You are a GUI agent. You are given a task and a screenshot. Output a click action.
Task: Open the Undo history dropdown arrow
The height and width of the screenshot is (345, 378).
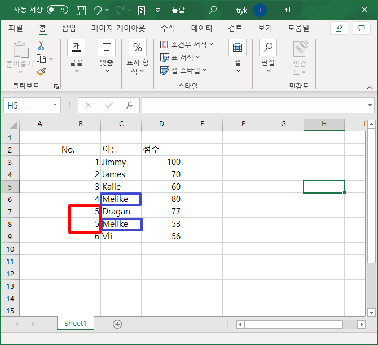[107, 10]
